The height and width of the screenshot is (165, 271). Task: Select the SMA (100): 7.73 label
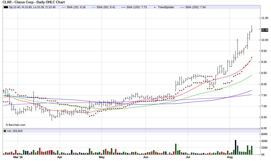137,7
